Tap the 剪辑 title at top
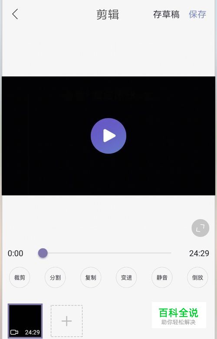Screen dimensions: 217x339 coord(108,15)
